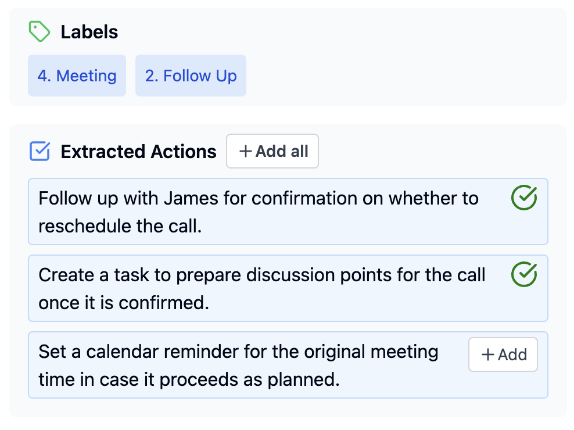This screenshot has height=430, width=574.
Task: Open the "Follow up with James" action item
Action: tap(259, 212)
